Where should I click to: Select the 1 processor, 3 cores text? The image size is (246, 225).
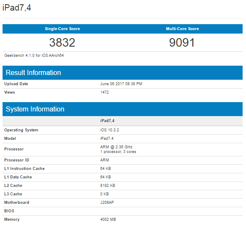118,152
